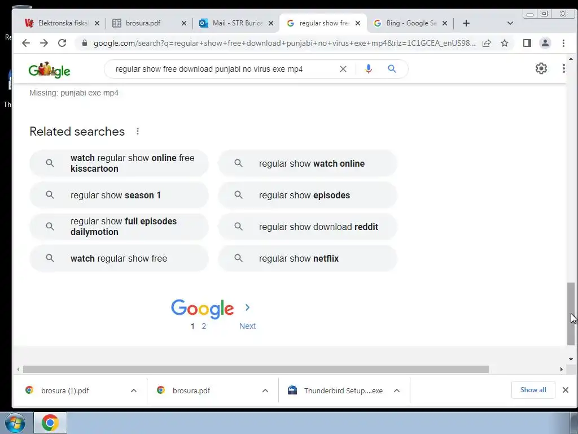Open options next to Related searches
Viewport: 578px width, 434px height.
coord(138,131)
